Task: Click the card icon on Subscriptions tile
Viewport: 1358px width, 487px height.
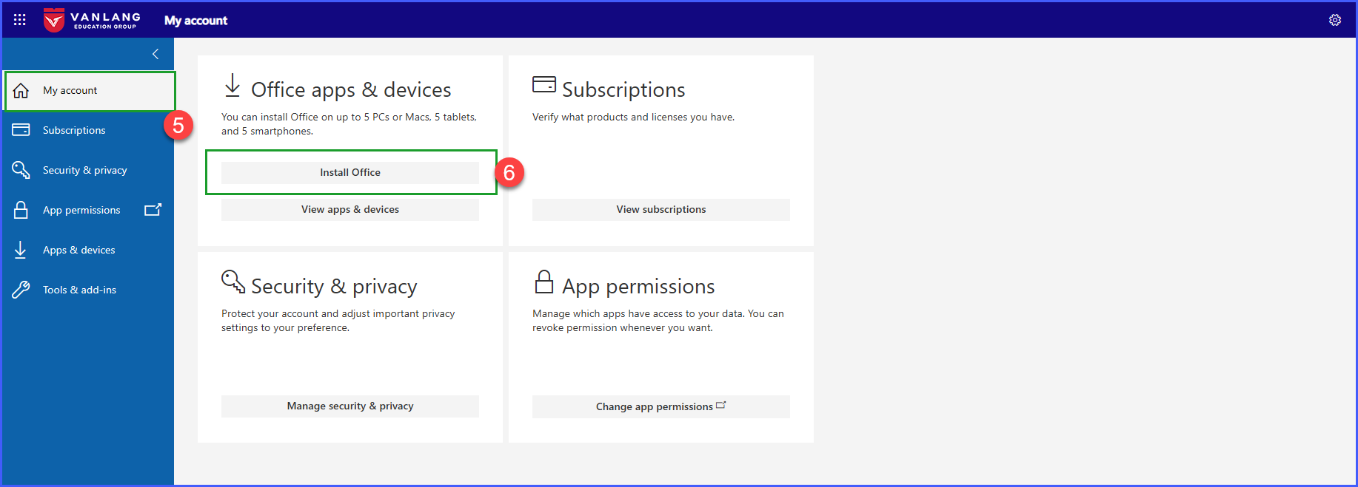Action: (x=544, y=84)
